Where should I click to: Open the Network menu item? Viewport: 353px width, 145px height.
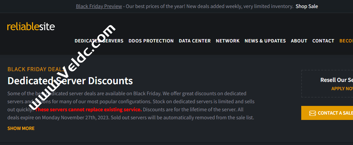[x=227, y=41]
